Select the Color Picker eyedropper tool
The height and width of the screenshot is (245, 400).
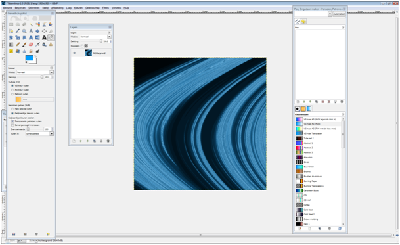(18, 31)
